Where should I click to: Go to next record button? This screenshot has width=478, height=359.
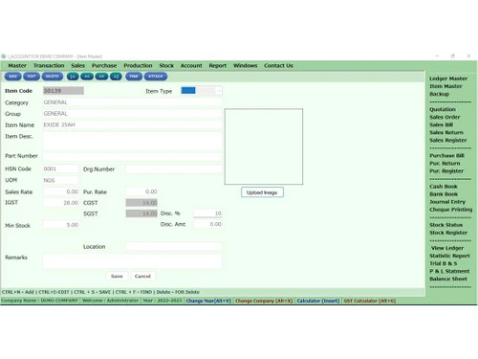(101, 77)
